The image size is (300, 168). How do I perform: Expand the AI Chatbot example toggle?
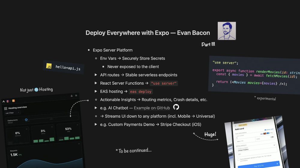pos(96,108)
